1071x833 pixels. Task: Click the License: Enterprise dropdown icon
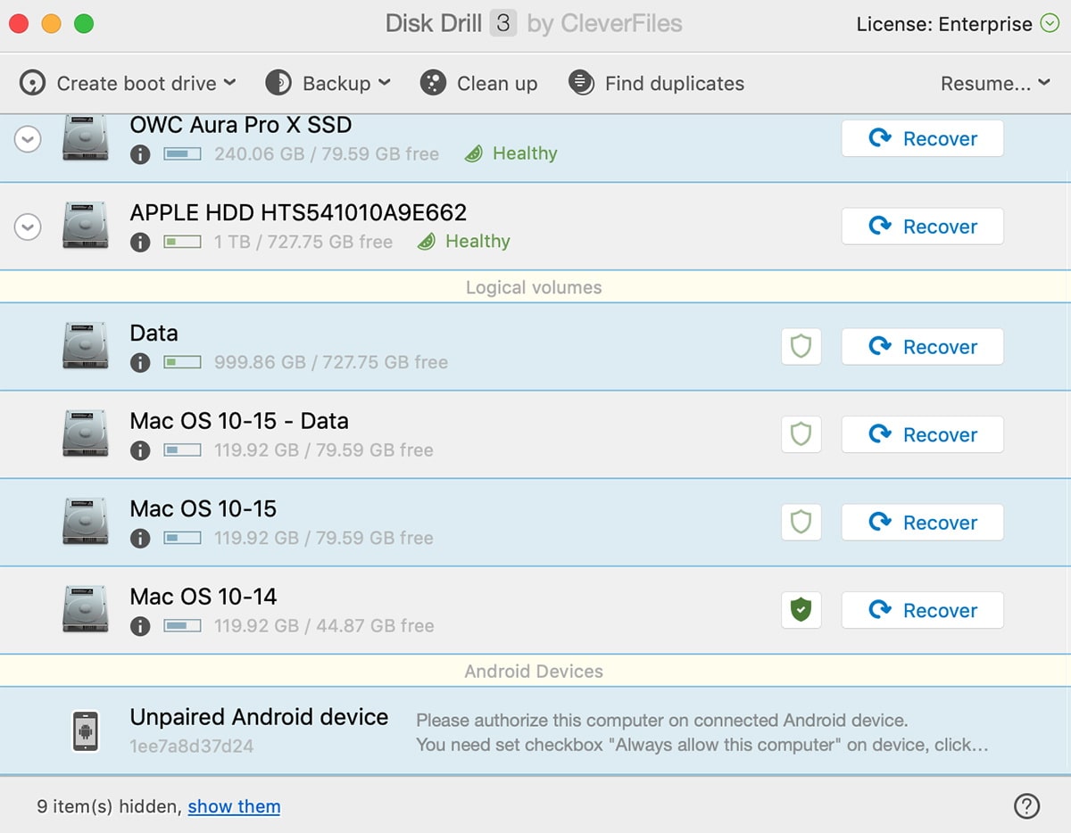(1050, 24)
